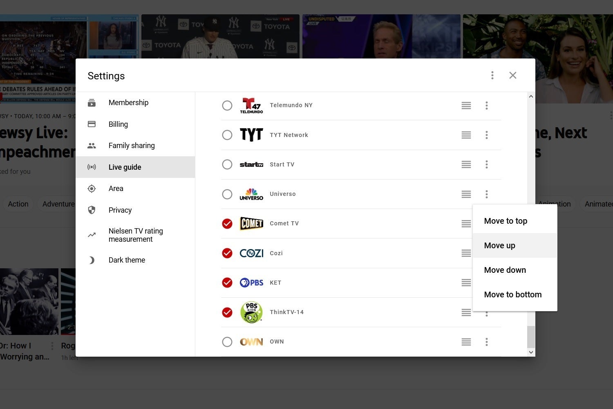Select Live guide in sidebar
This screenshot has height=409, width=613.
coord(135,167)
